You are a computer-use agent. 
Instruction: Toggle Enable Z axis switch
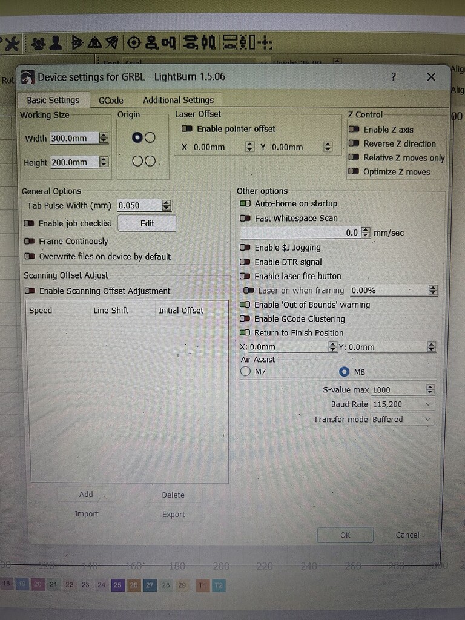tap(354, 130)
